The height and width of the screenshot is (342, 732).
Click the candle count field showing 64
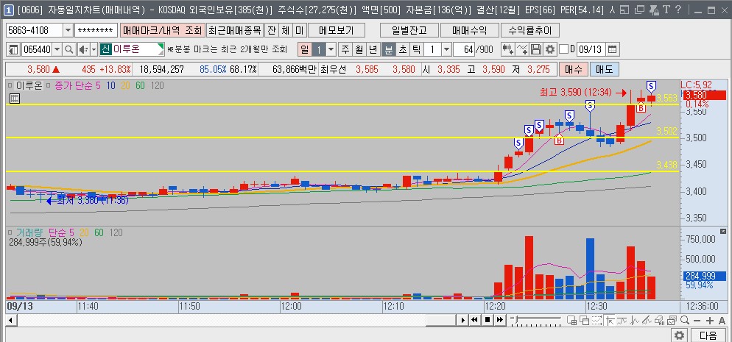463,49
